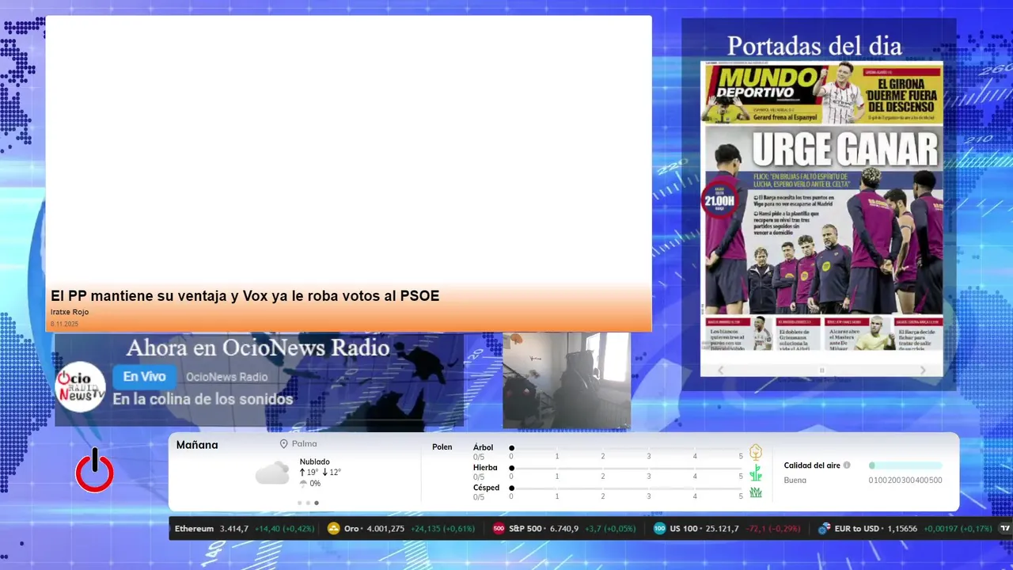Viewport: 1013px width, 570px height.
Task: Select the Nublado weather condition text
Action: point(315,462)
